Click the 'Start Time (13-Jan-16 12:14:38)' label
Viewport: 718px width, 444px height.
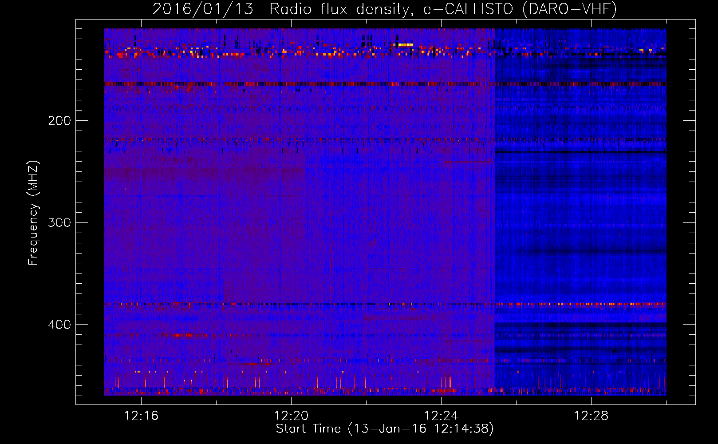tap(385, 429)
